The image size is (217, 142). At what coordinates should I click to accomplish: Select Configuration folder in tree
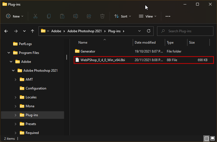[x=36, y=88]
